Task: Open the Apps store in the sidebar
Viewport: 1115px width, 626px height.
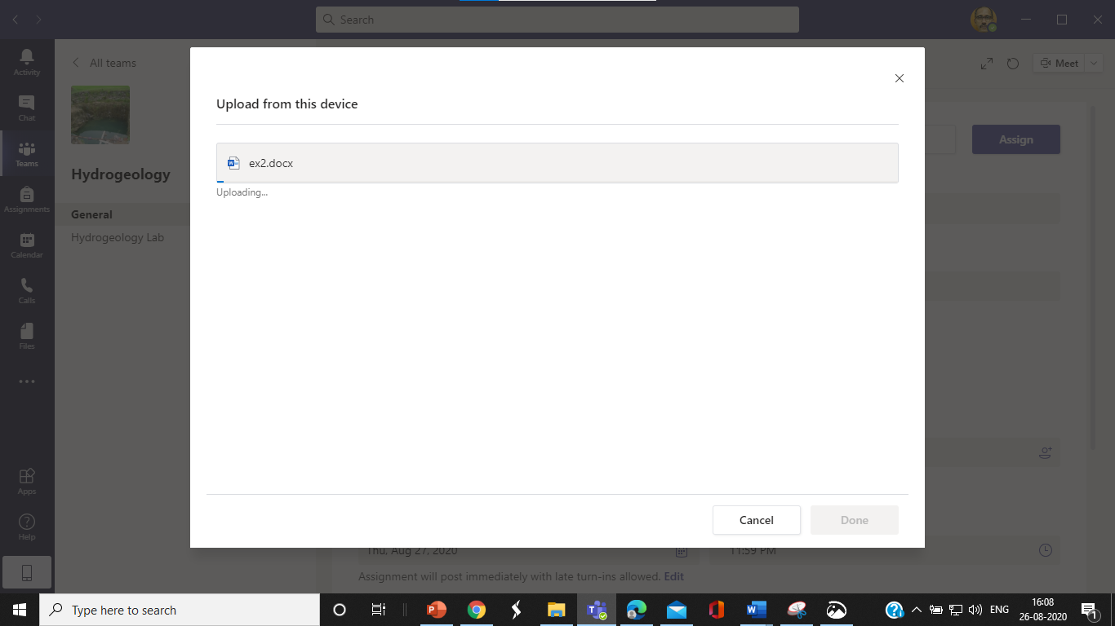Action: (x=27, y=481)
